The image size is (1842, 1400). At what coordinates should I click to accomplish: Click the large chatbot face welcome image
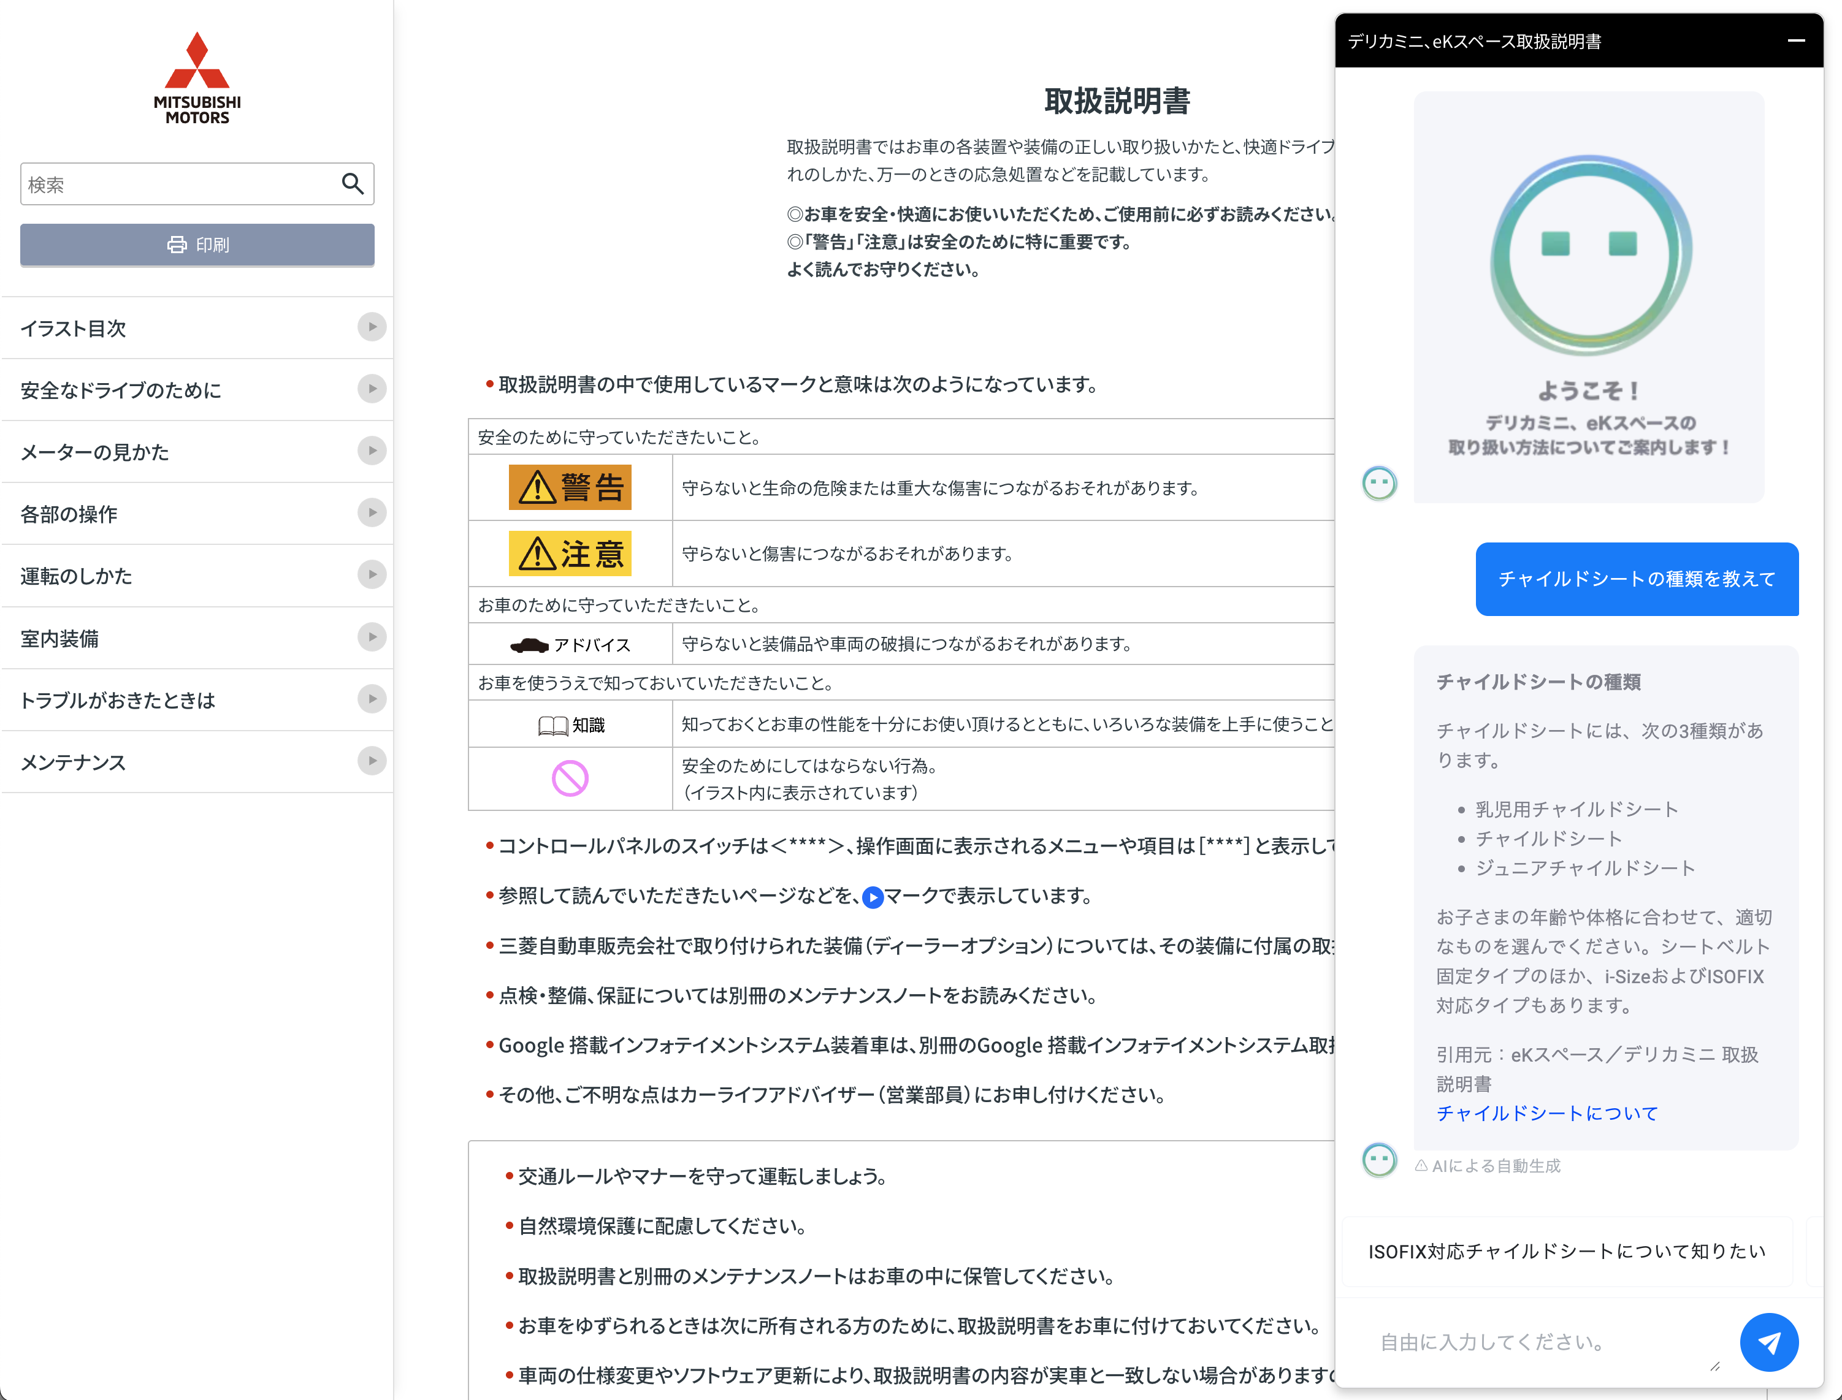(1590, 254)
